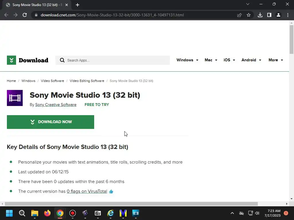Bookmark this page with the star icon
This screenshot has height=220, width=294.
click(249, 15)
